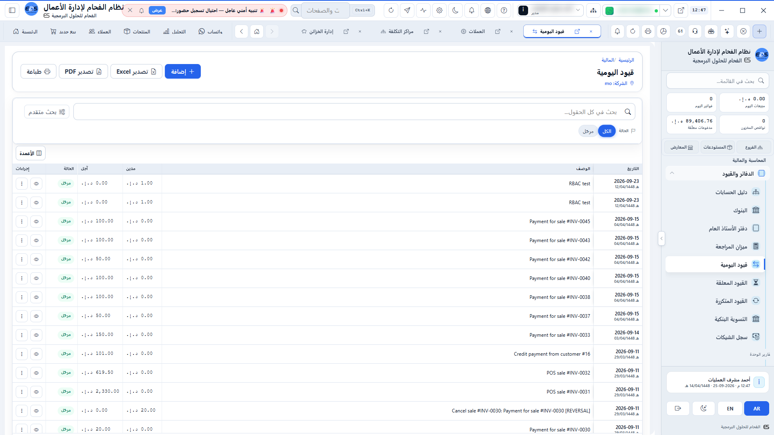Open the التحليل top menu

(x=175, y=31)
